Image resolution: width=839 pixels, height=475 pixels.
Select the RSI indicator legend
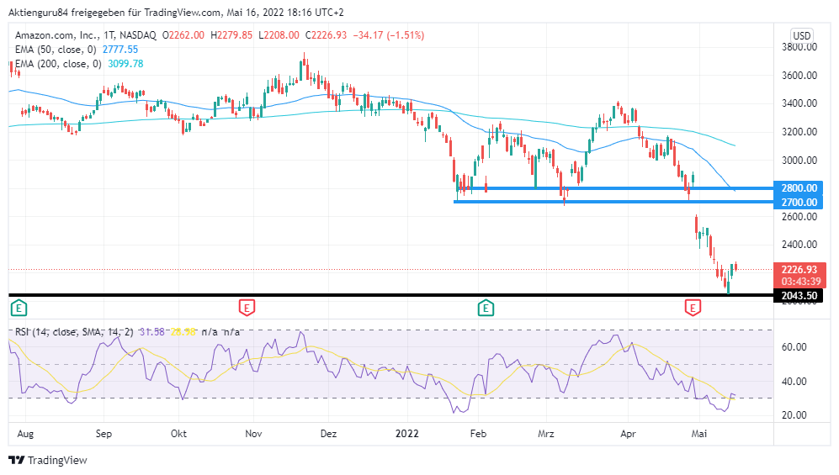[74, 332]
